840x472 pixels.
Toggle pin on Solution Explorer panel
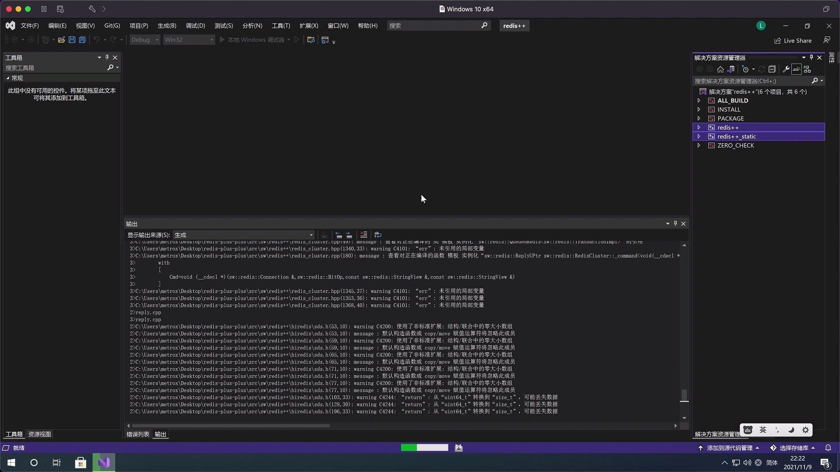pos(811,57)
